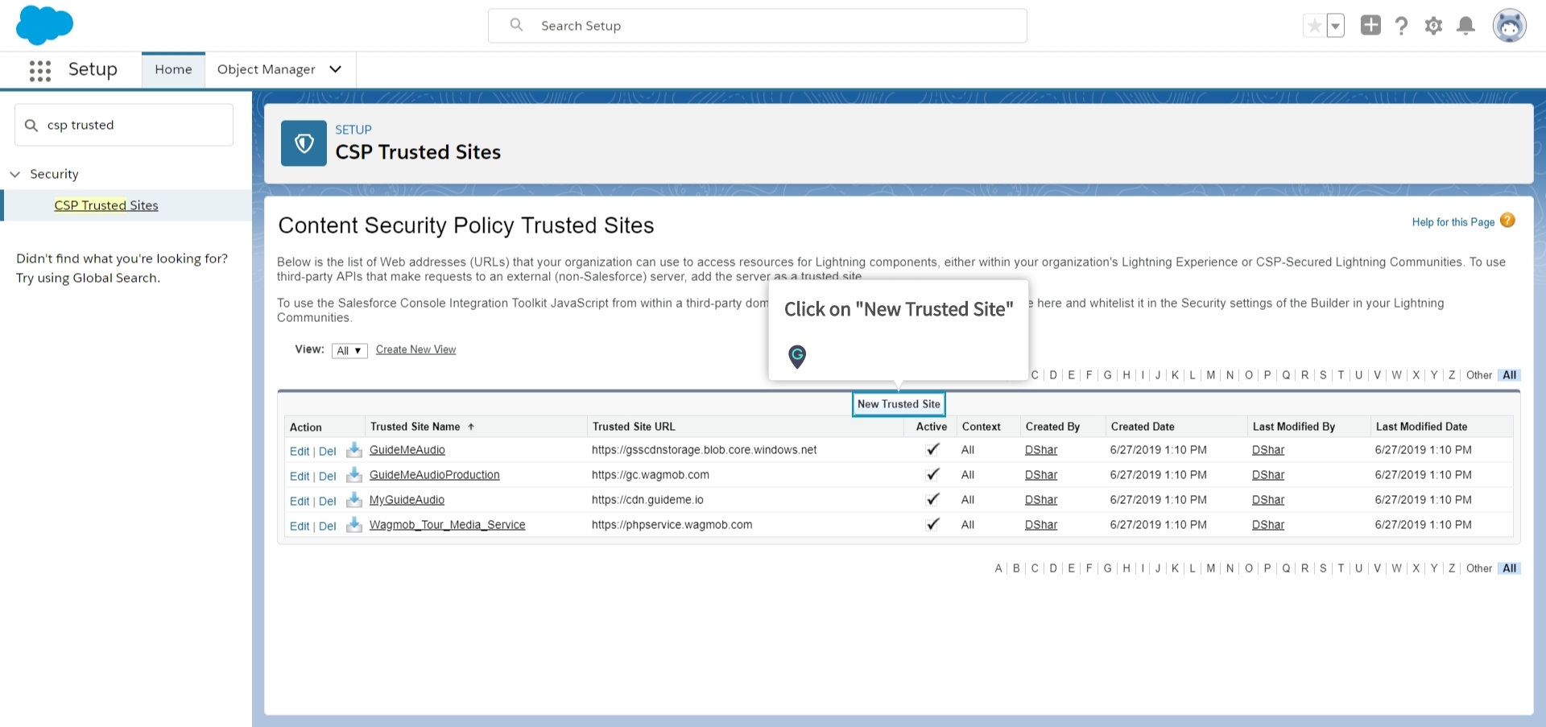
Task: Click the Create New View link
Action: (x=415, y=349)
